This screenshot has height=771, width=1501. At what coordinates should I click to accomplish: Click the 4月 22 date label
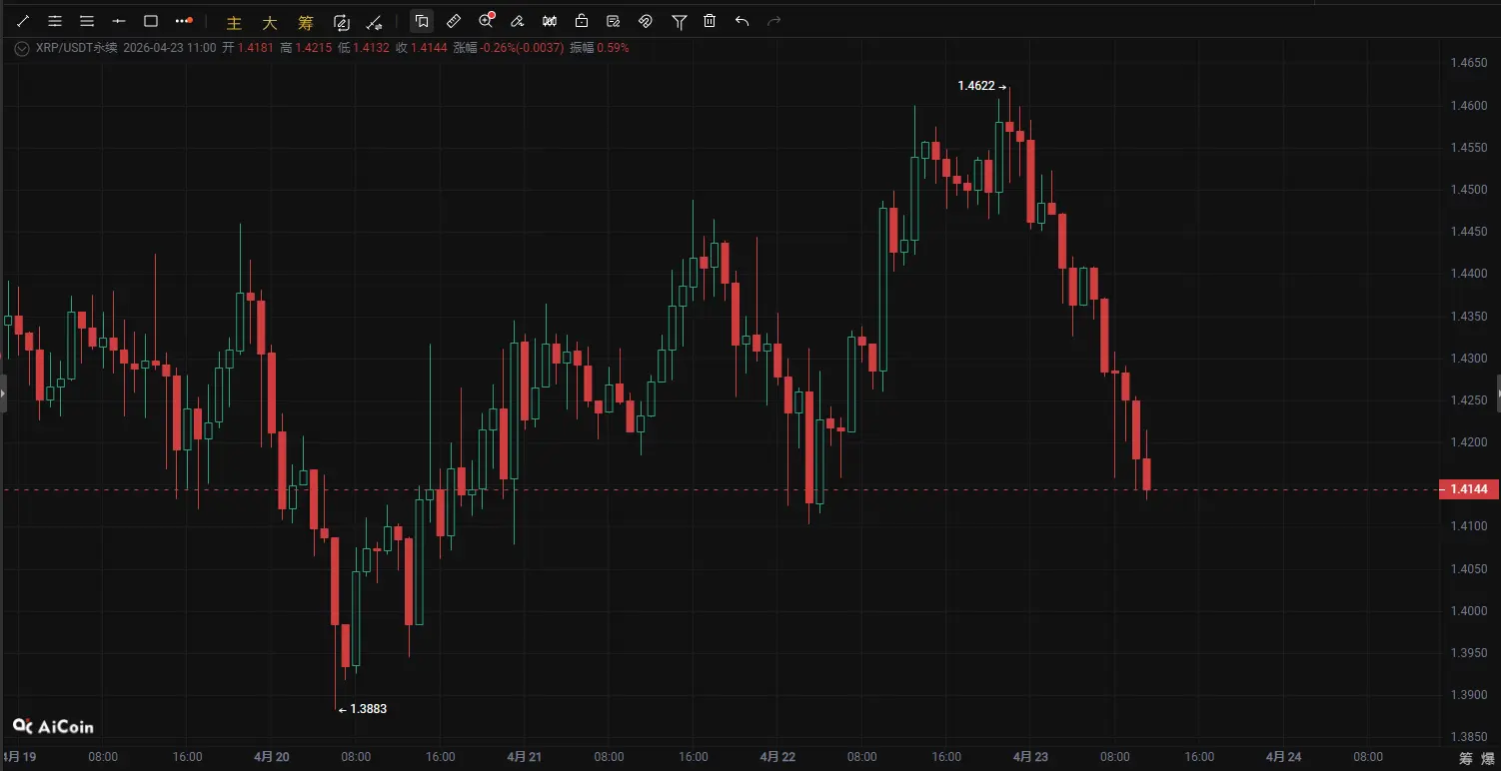point(777,757)
